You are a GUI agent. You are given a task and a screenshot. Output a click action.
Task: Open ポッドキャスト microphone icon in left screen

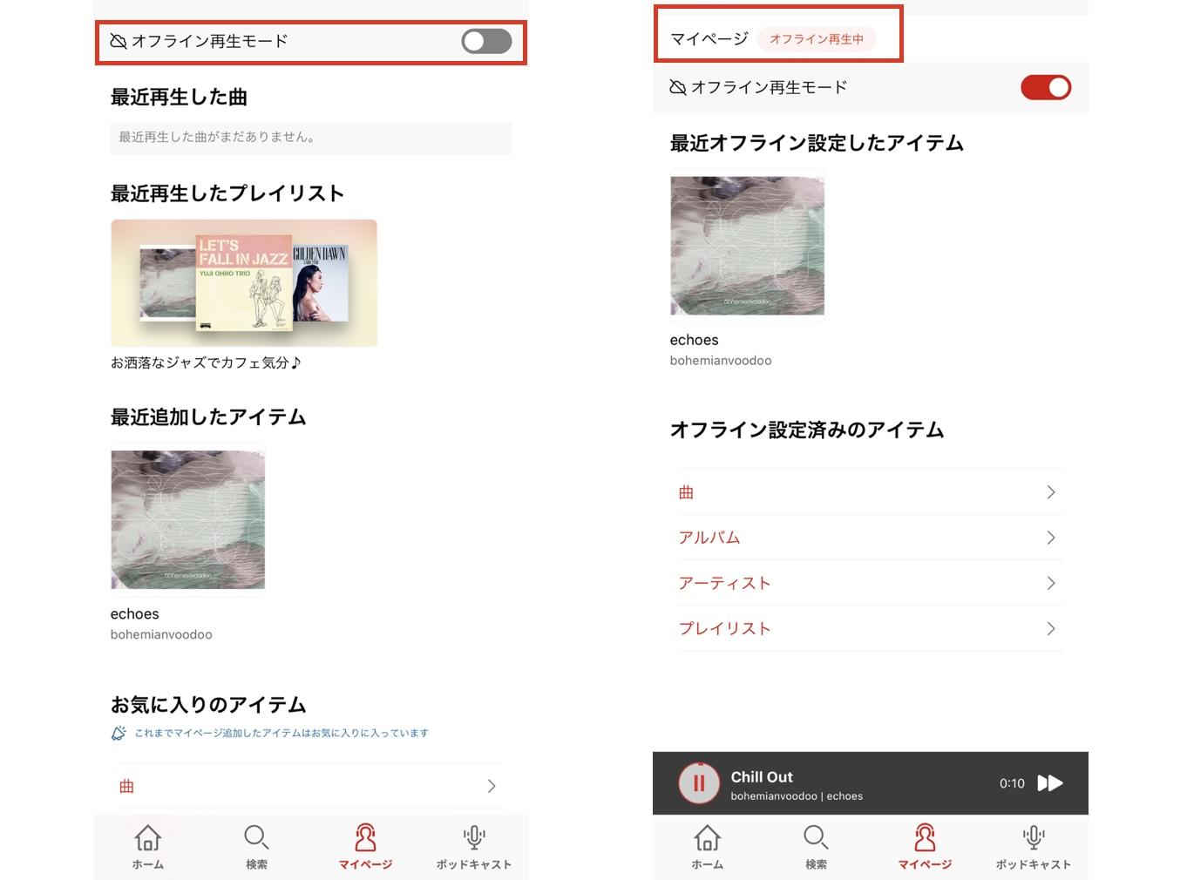coord(474,837)
